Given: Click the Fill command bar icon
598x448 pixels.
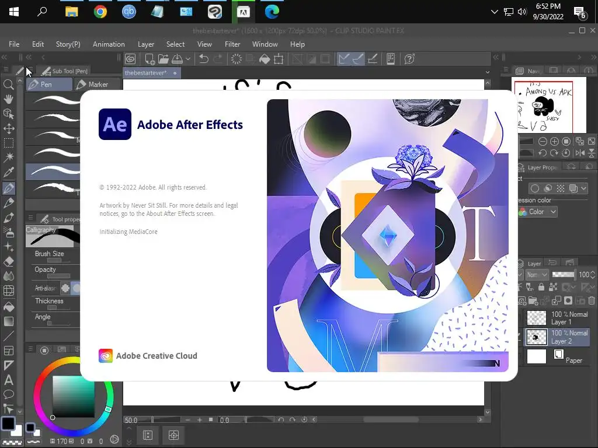Looking at the screenshot, I should 265,59.
